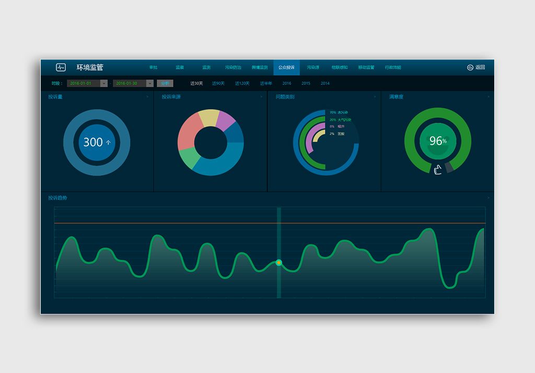Image resolution: width=535 pixels, height=373 pixels.
Task: Open the end date 2016-01-30 dropdown arrow
Action: click(150, 83)
